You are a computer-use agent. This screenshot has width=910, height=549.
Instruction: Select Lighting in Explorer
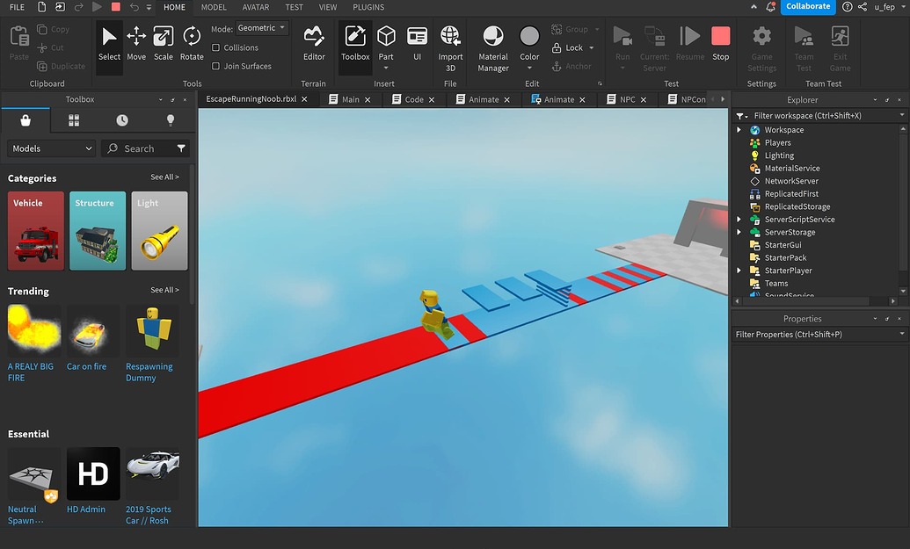(x=779, y=155)
